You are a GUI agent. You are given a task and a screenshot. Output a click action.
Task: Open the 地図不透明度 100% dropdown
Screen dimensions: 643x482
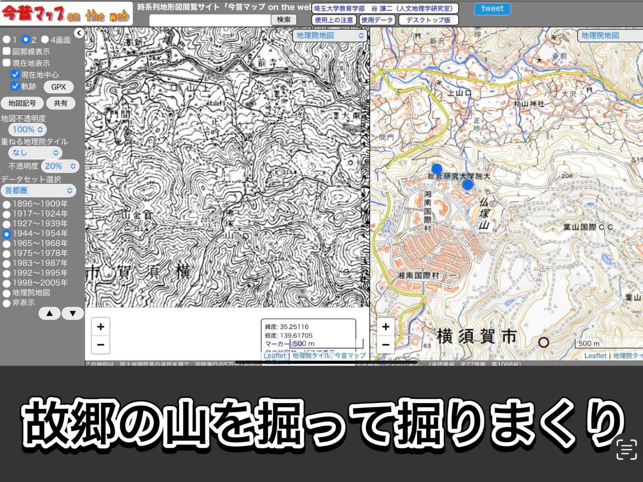tap(28, 130)
